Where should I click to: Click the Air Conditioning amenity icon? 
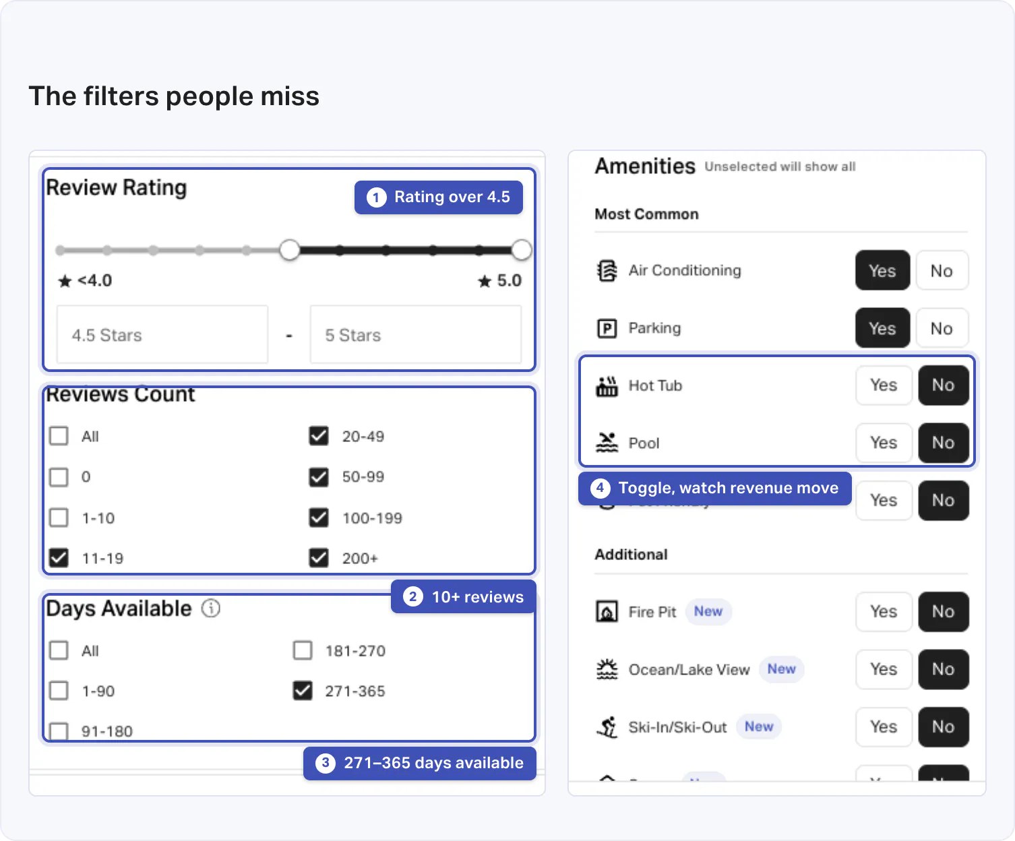(x=607, y=271)
